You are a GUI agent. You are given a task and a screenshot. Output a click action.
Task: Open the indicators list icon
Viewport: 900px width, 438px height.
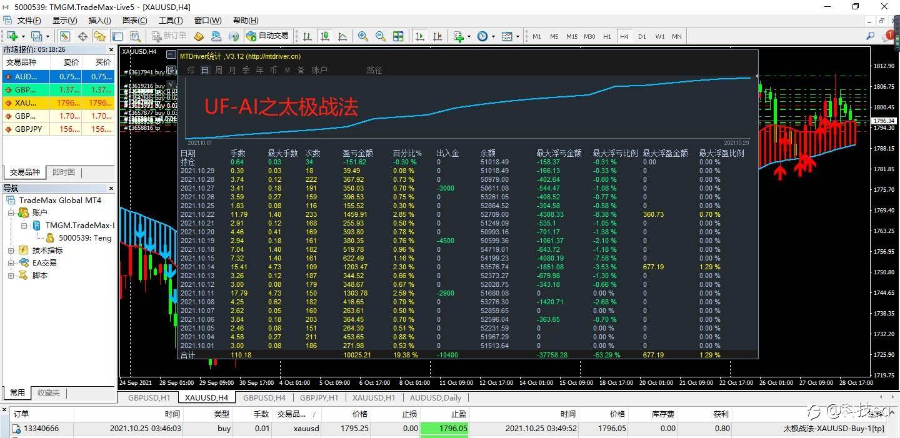pyautogui.click(x=459, y=36)
